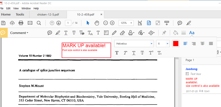Open the Tools view
The width and height of the screenshot is (221, 107).
point(20,15)
